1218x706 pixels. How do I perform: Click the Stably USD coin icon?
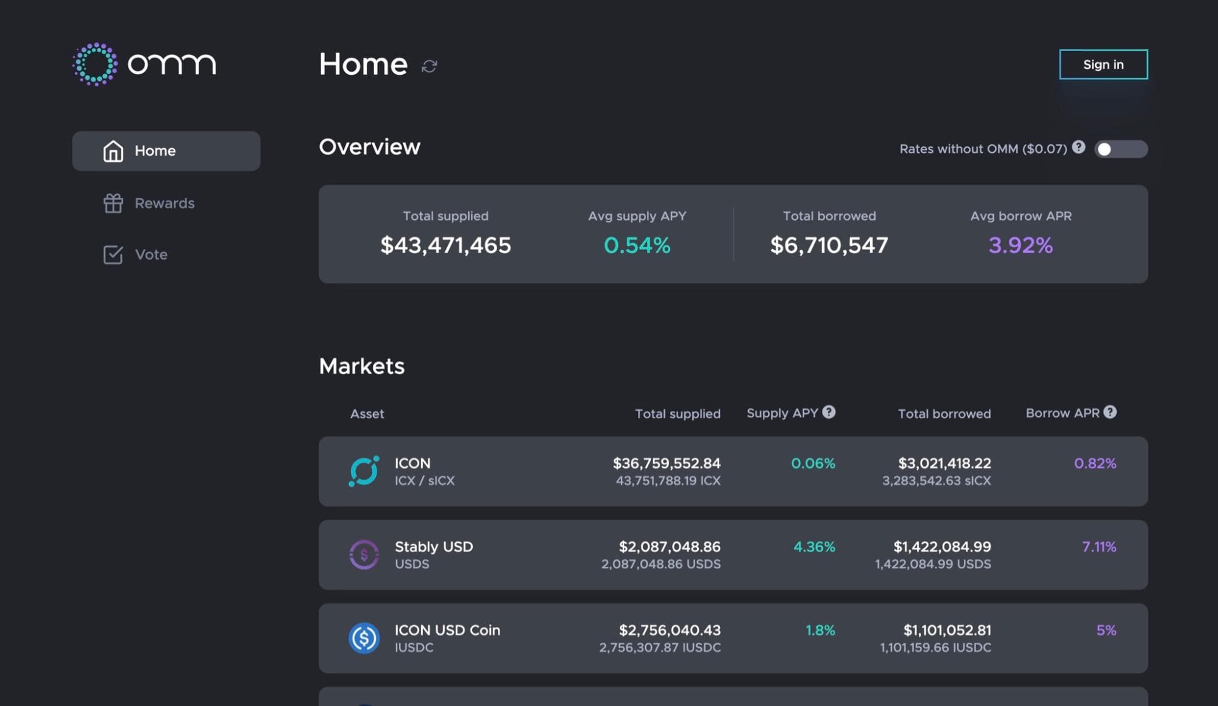[364, 554]
